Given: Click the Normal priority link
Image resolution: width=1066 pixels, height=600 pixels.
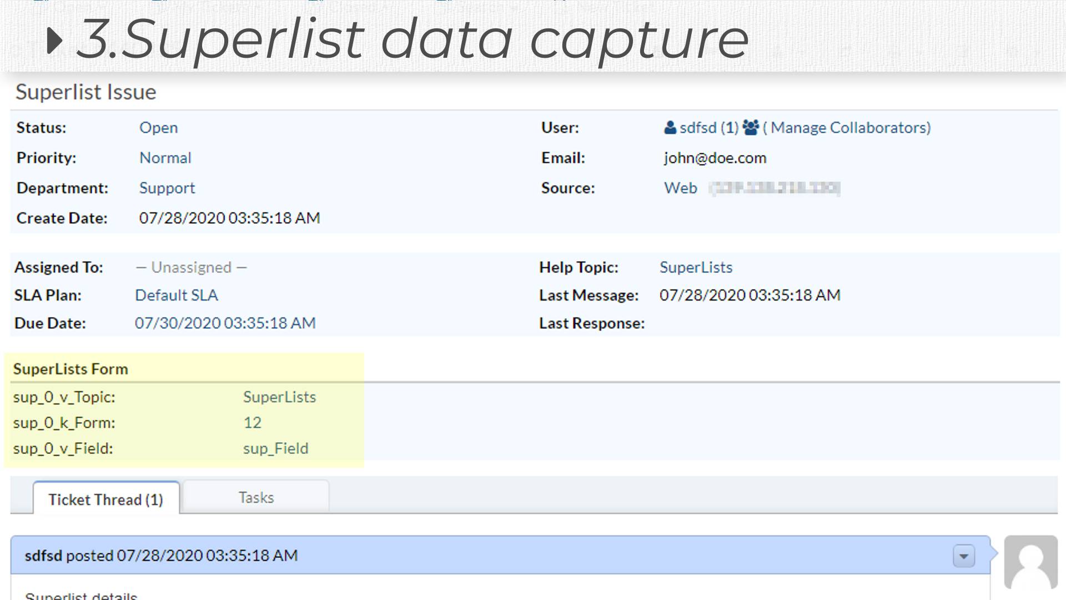Looking at the screenshot, I should coord(165,158).
